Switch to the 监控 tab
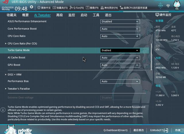Image resolution: width=184 pixels, height=134 pixels. (72, 15)
